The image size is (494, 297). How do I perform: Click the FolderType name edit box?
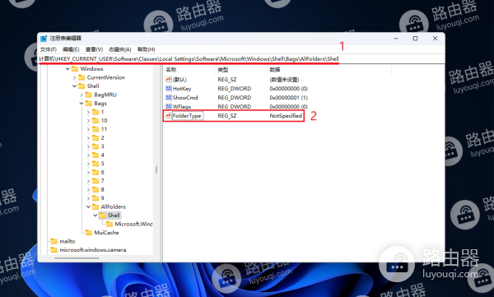click(188, 115)
